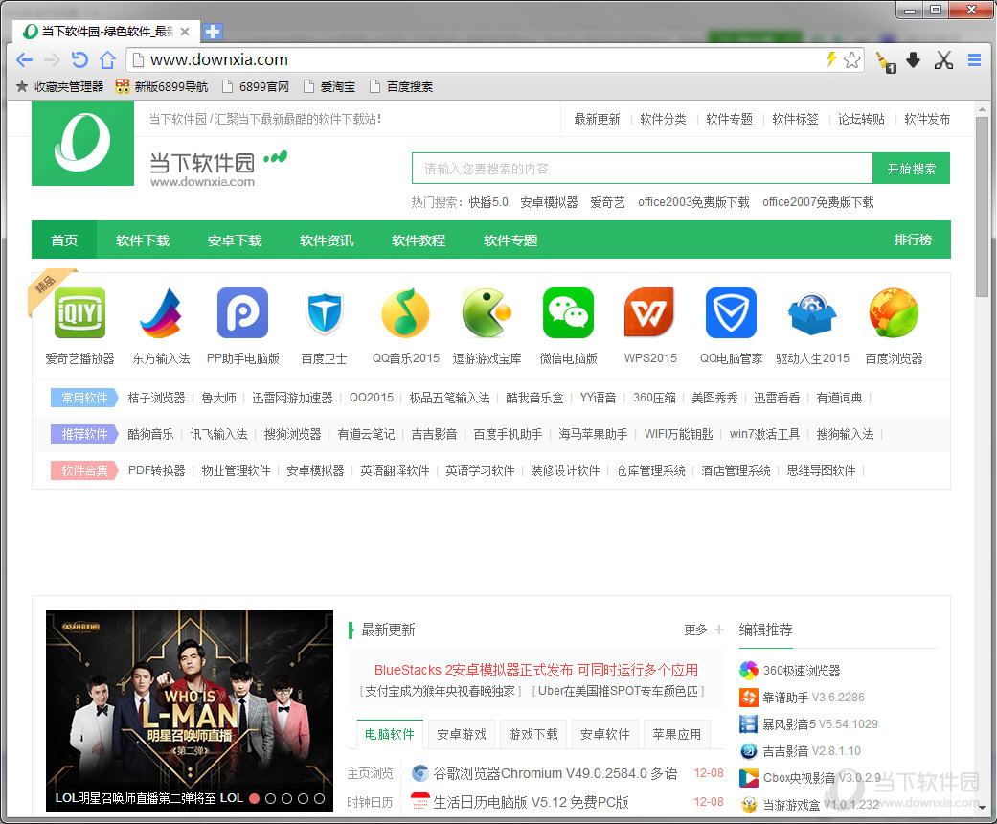
Task: Click the 最新更新 top link
Action: (x=597, y=119)
